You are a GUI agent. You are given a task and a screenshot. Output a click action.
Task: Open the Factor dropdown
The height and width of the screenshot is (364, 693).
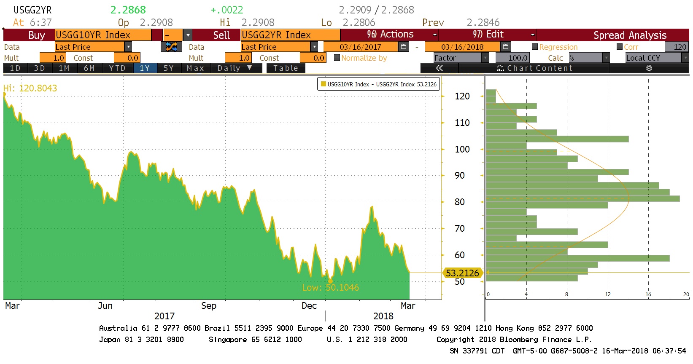click(485, 58)
